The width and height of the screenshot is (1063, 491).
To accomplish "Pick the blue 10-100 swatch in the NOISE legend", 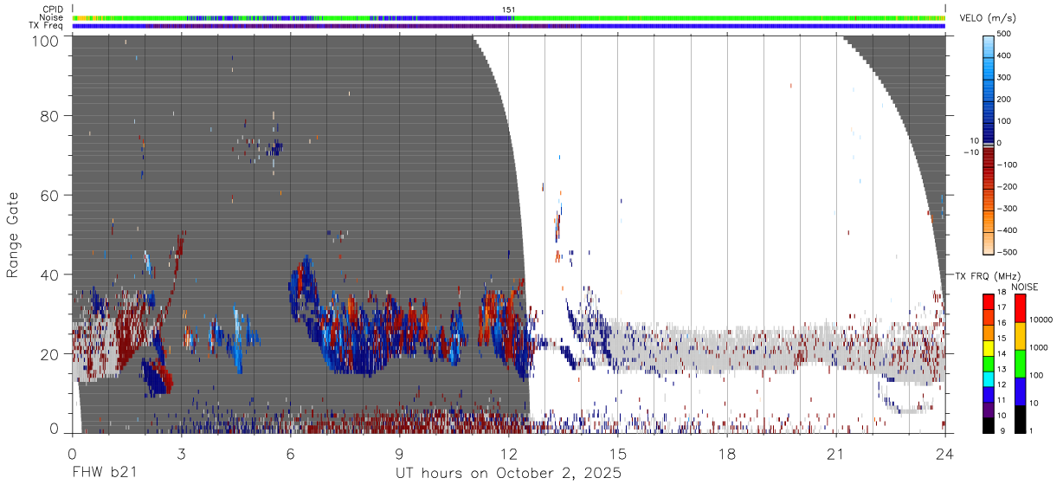I will (1019, 391).
